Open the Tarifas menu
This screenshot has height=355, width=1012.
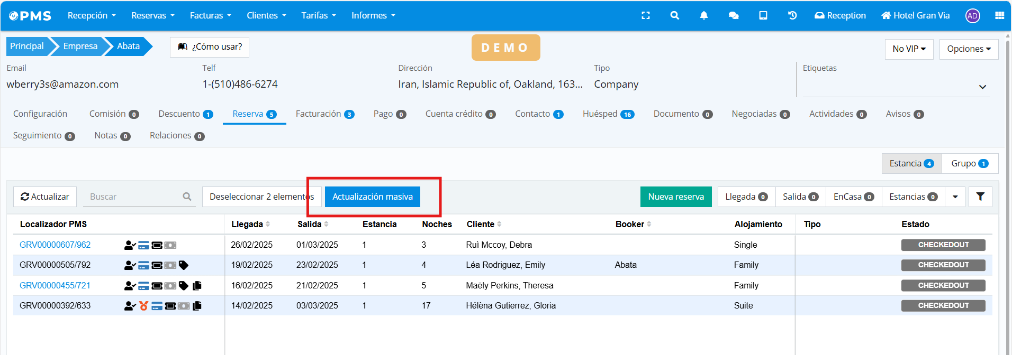318,15
